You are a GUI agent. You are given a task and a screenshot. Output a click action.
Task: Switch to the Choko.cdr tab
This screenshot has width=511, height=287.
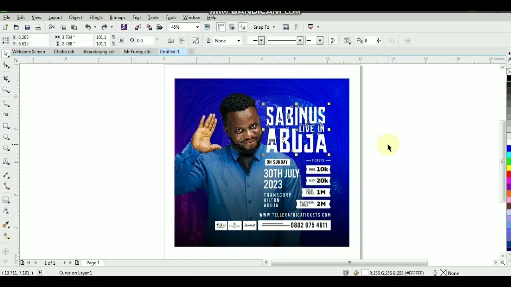coord(64,51)
